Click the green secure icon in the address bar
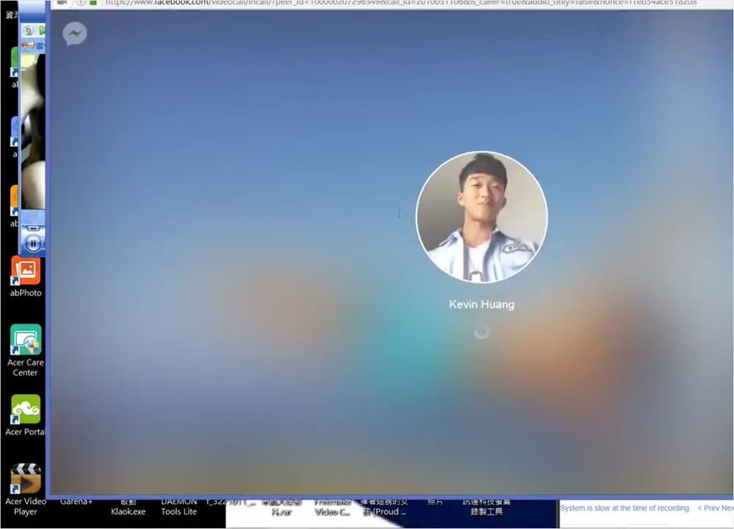The width and height of the screenshot is (734, 529). 94,3
